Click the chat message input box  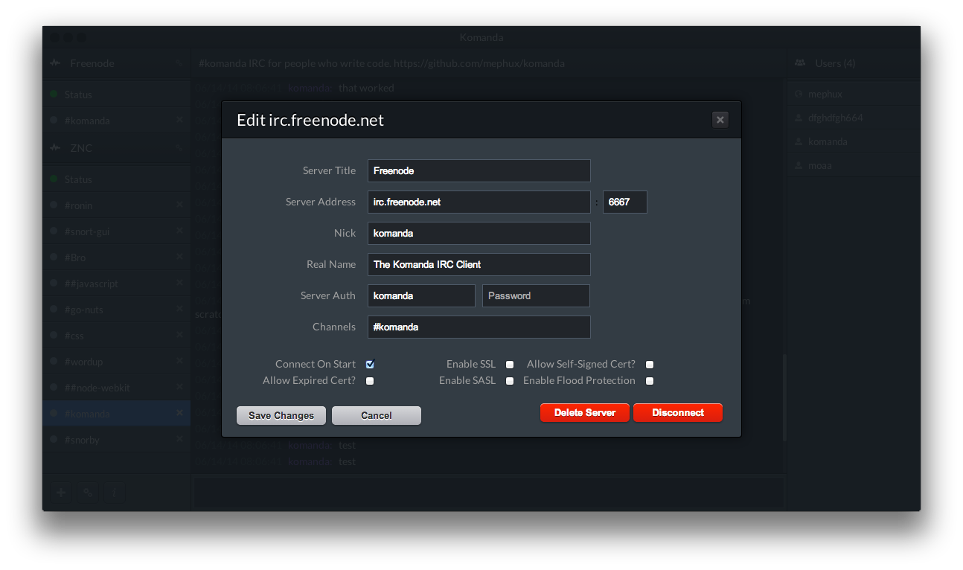(488, 492)
